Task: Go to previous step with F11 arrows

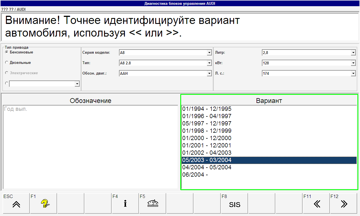Action: tap(316, 203)
